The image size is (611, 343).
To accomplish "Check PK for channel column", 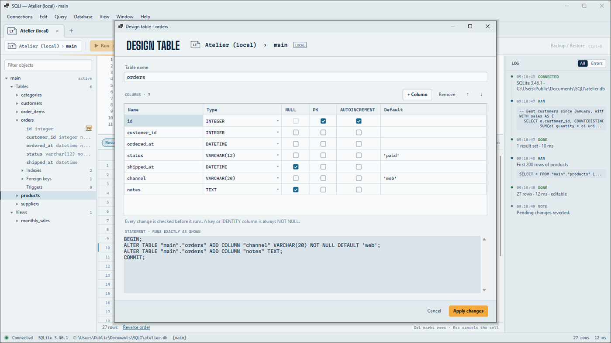I will [x=323, y=178].
